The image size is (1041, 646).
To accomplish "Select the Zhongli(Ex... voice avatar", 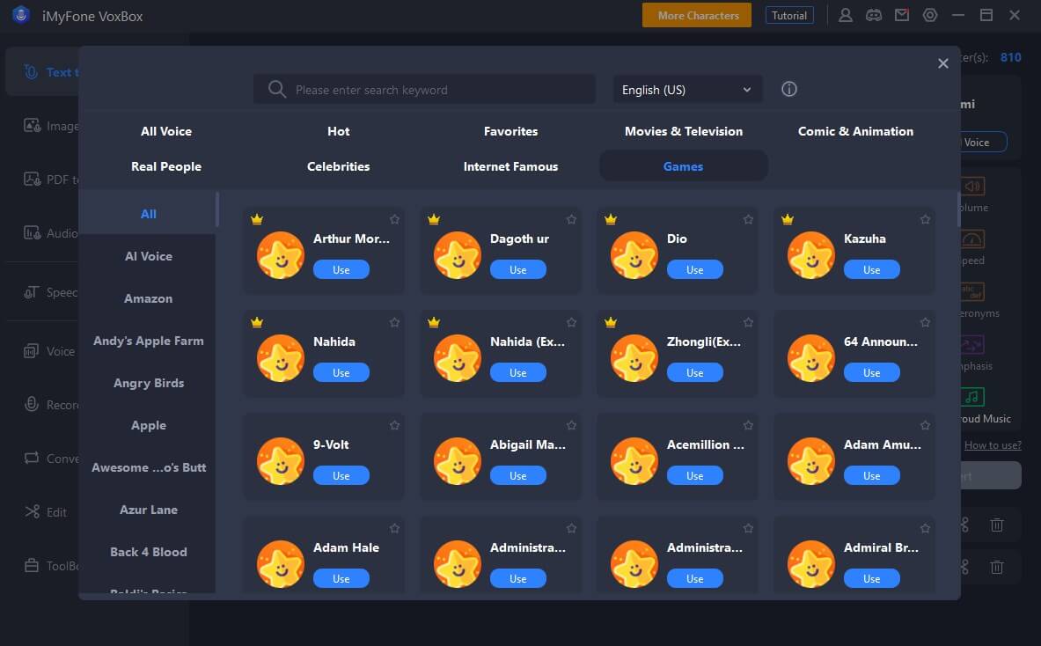I will pos(634,358).
